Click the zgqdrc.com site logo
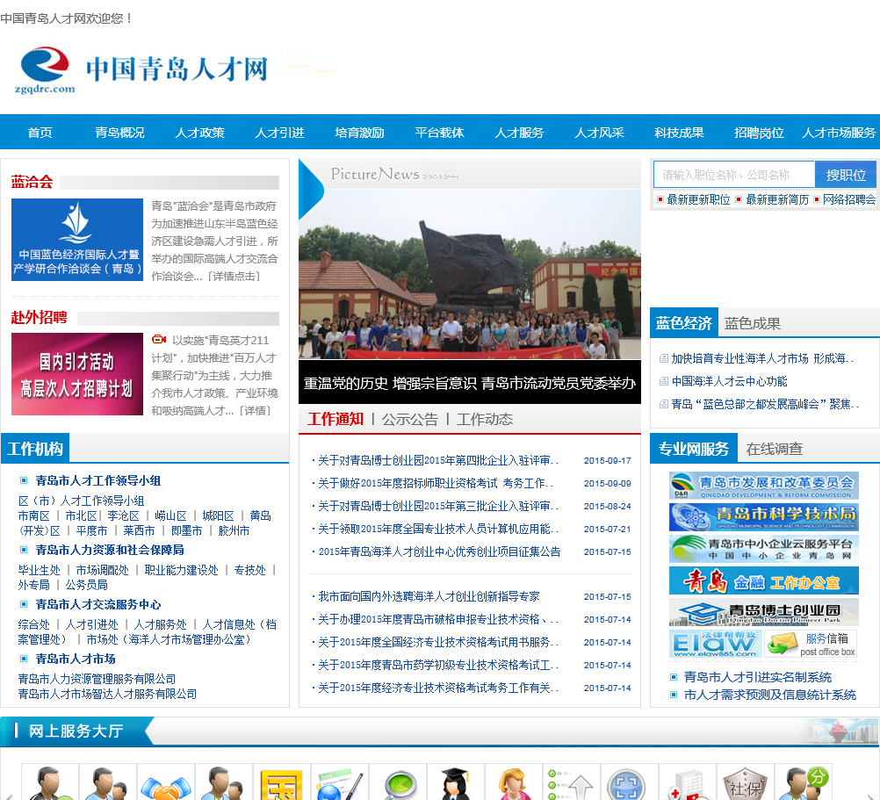 tap(143, 70)
